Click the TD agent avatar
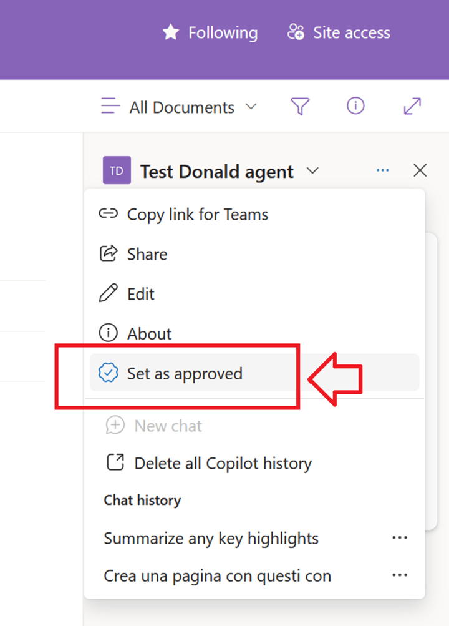449x626 pixels. click(117, 171)
